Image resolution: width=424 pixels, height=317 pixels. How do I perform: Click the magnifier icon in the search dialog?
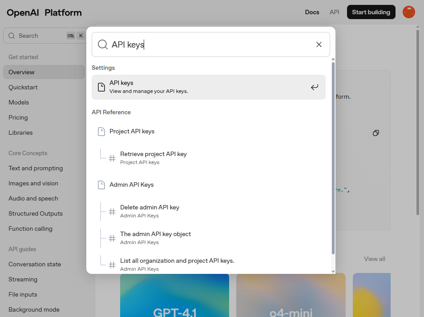click(103, 44)
